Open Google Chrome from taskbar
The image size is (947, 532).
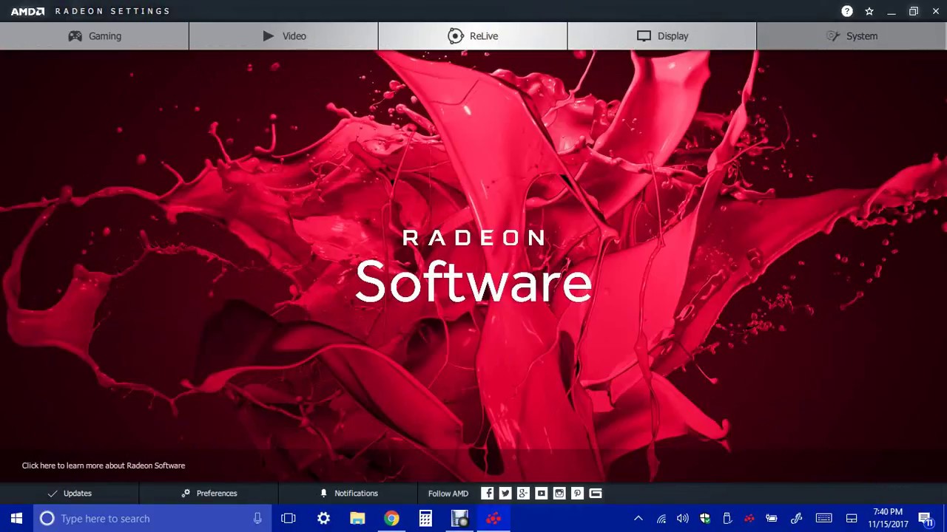tap(391, 518)
